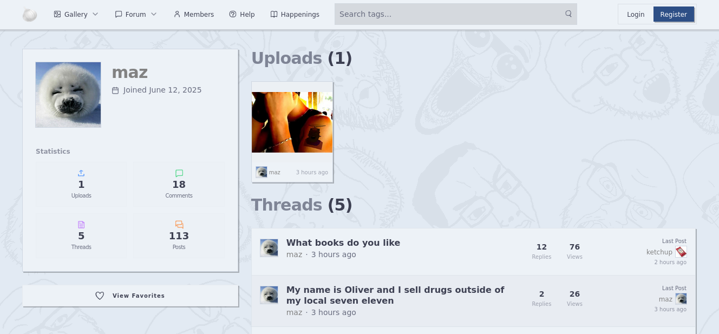Screen dimensions: 719x334
Task: Click the Login button
Action: 636,15
